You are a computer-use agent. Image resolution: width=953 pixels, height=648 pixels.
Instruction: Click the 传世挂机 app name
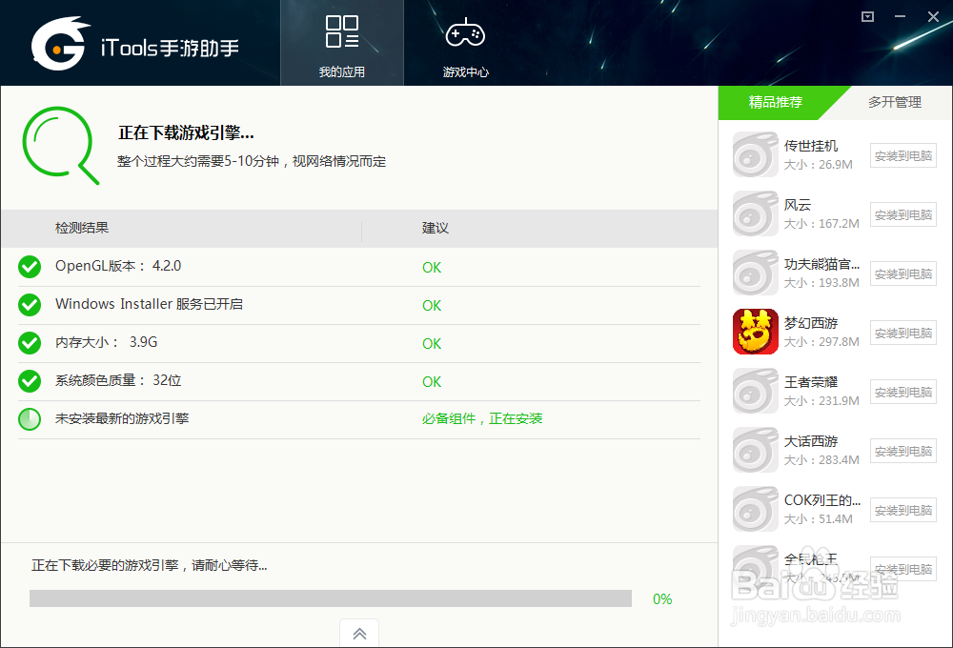click(x=811, y=146)
